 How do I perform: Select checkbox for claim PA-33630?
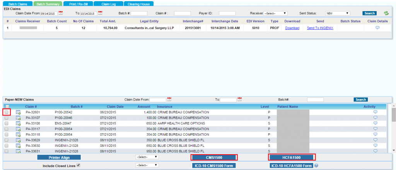[7, 146]
